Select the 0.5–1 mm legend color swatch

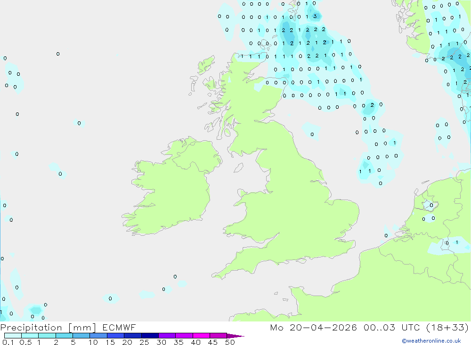click(30, 336)
